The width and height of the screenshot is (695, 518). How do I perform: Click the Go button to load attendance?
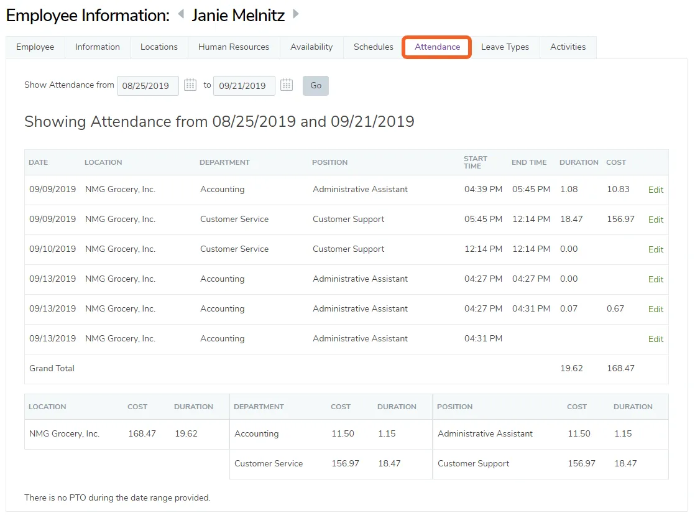point(316,86)
